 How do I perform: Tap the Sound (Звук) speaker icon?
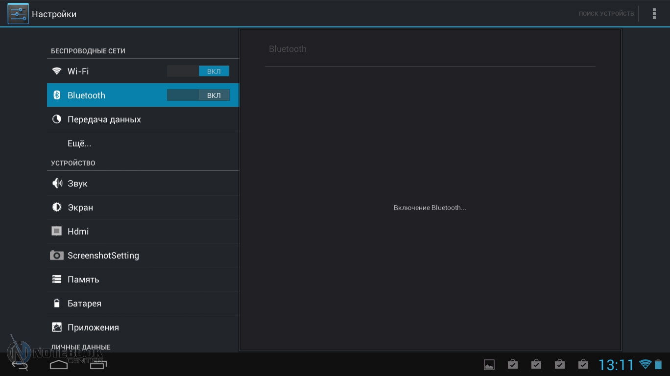(x=57, y=184)
